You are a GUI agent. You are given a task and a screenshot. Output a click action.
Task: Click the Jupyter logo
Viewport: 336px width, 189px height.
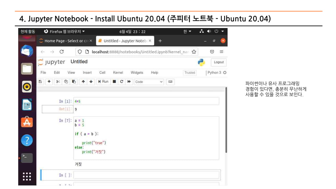click(51, 62)
